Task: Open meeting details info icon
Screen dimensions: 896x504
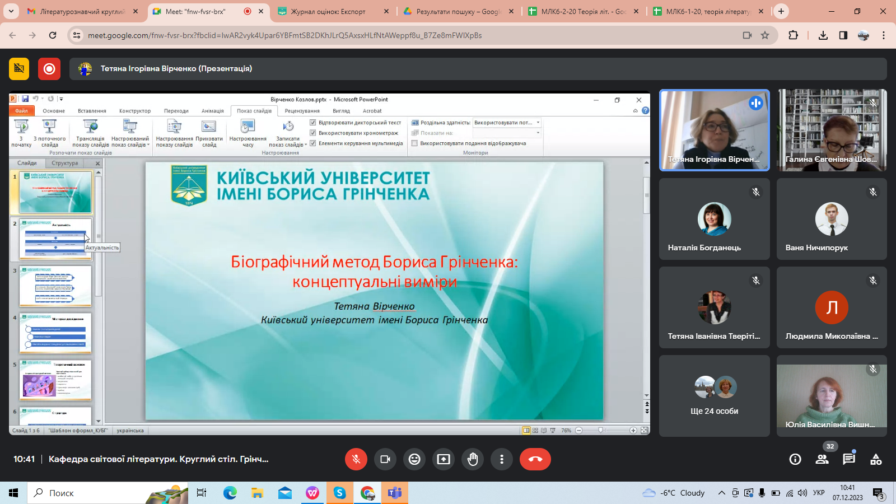Action: (795, 459)
